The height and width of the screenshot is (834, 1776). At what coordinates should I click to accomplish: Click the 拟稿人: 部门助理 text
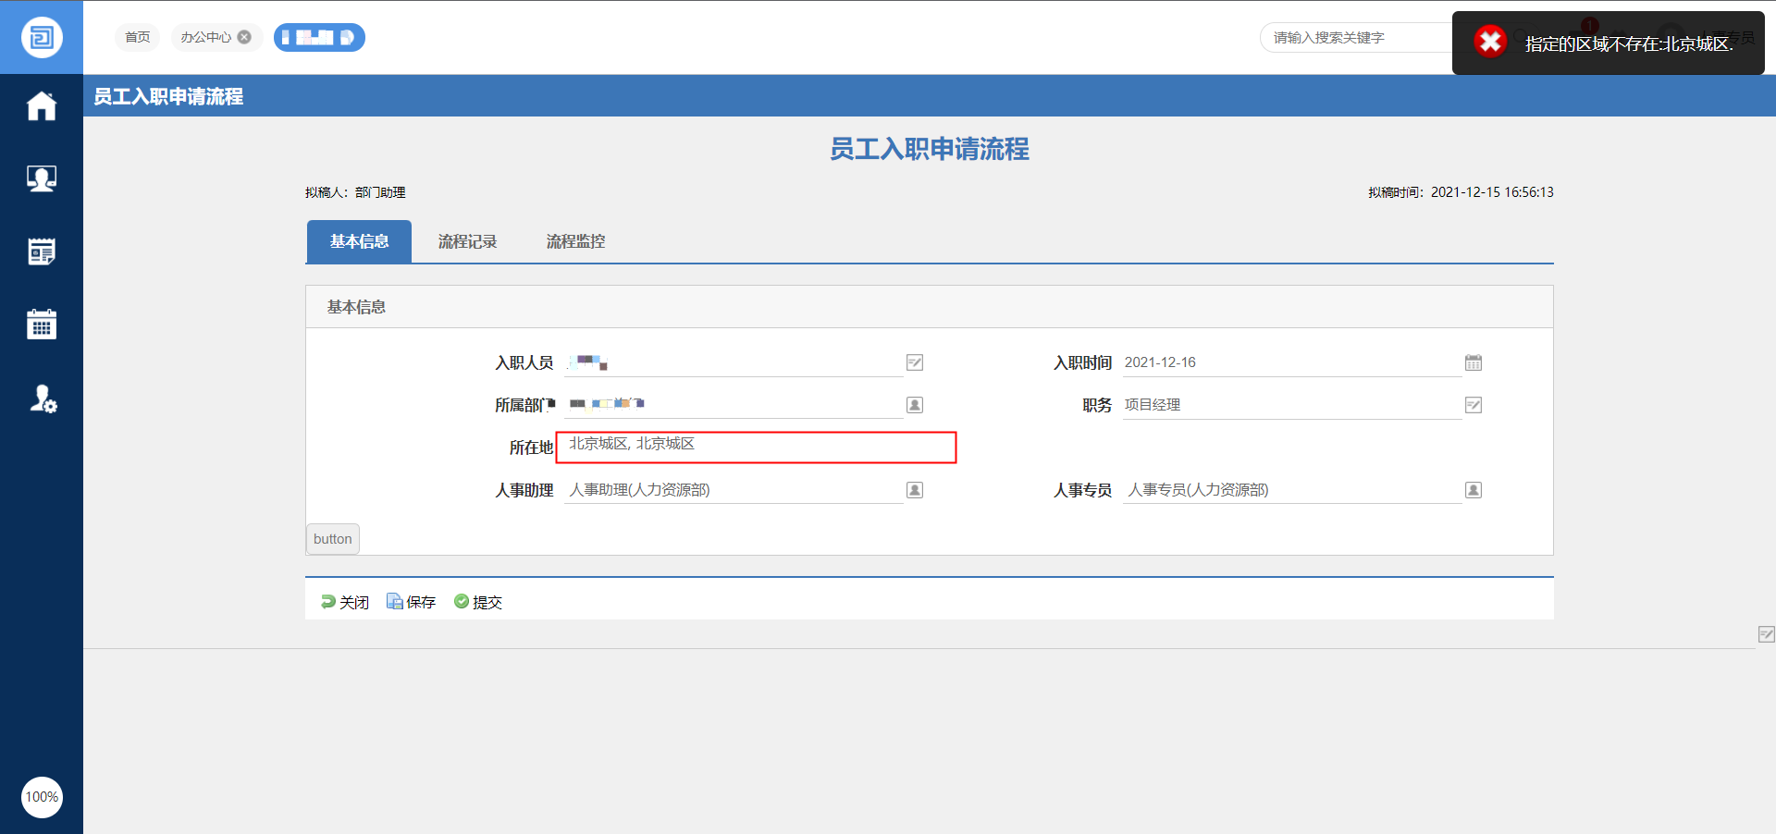355,192
